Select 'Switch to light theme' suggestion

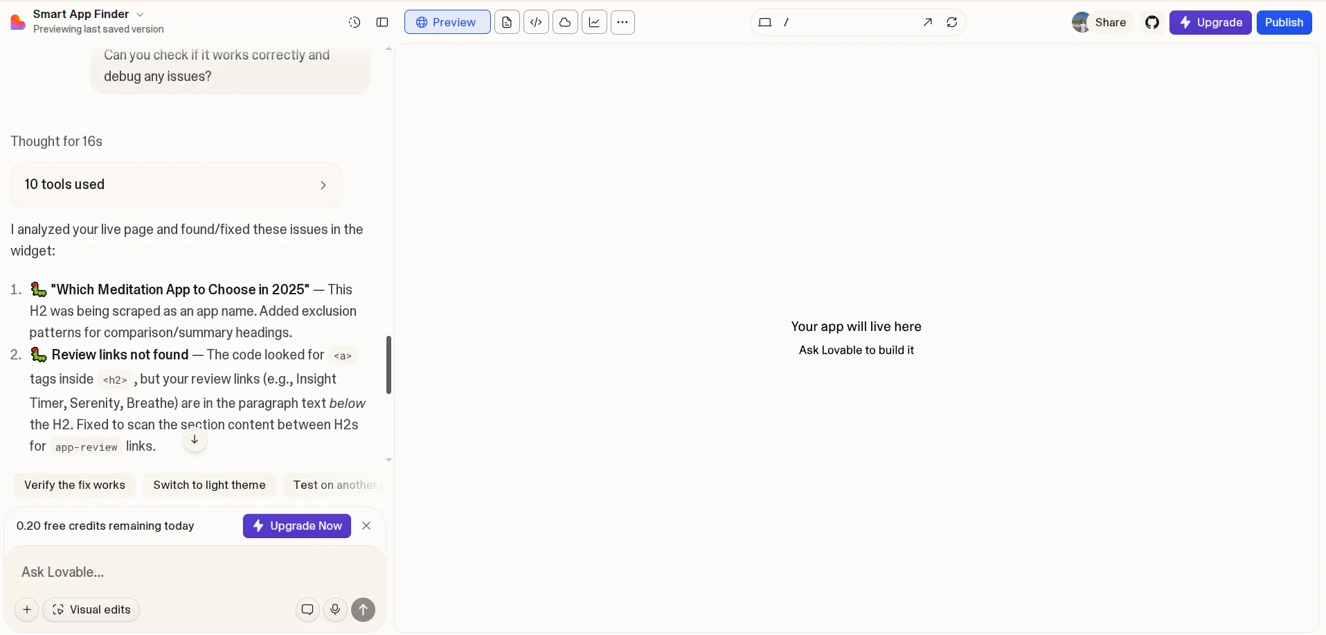coord(209,485)
